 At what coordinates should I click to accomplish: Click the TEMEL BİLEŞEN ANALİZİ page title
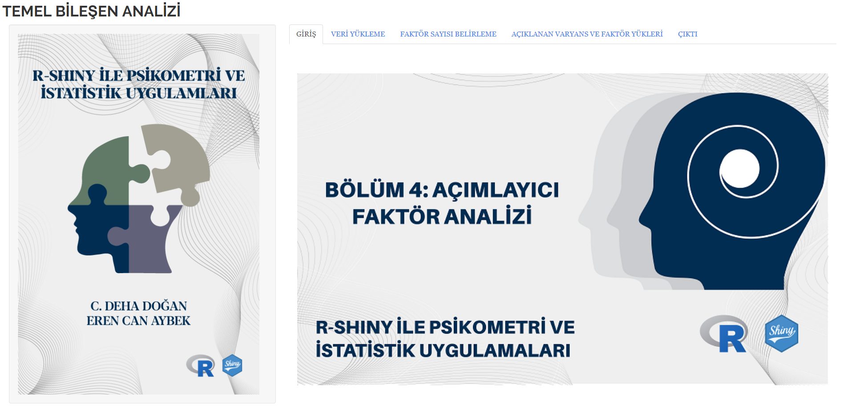(x=91, y=11)
